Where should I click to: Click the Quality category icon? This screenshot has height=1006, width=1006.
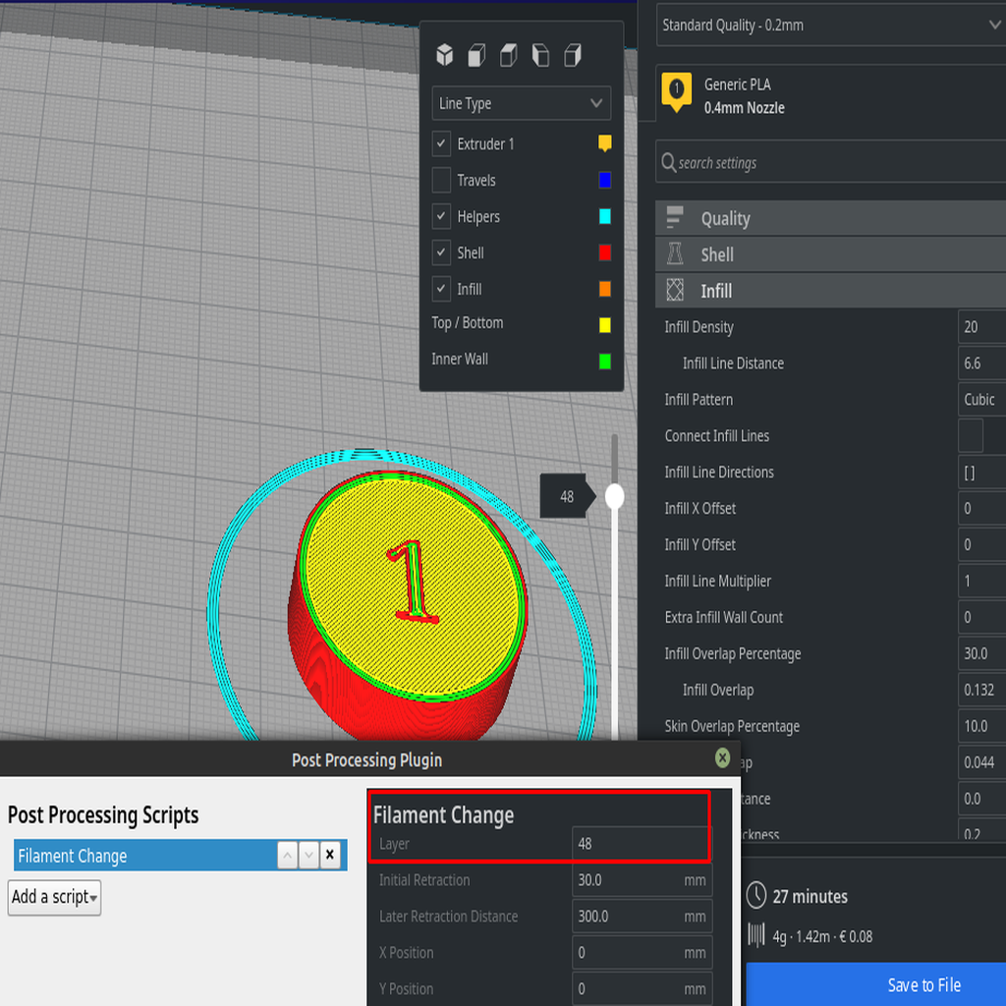click(674, 218)
